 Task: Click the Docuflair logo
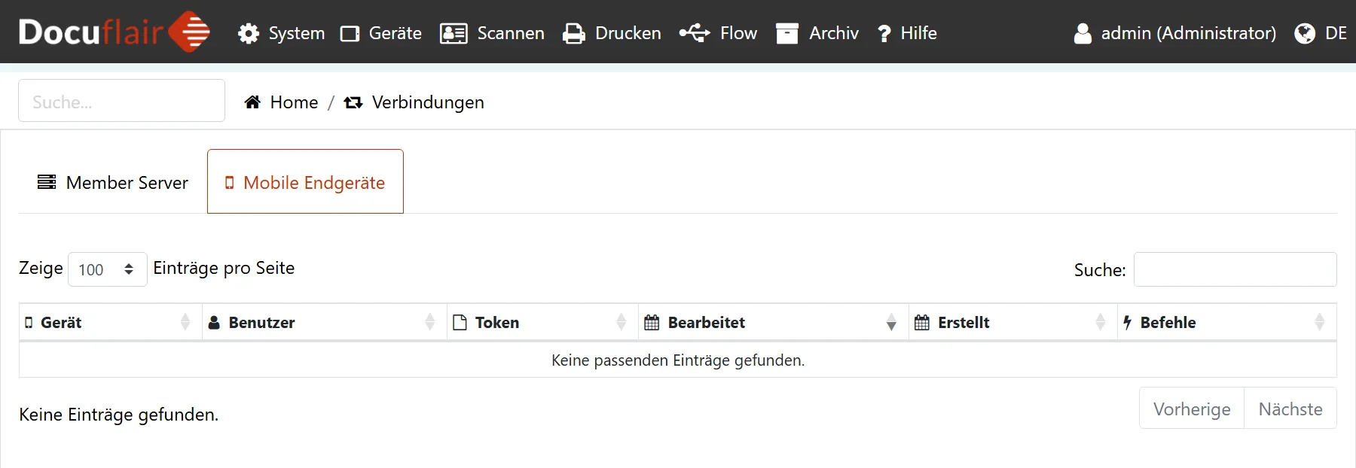114,32
